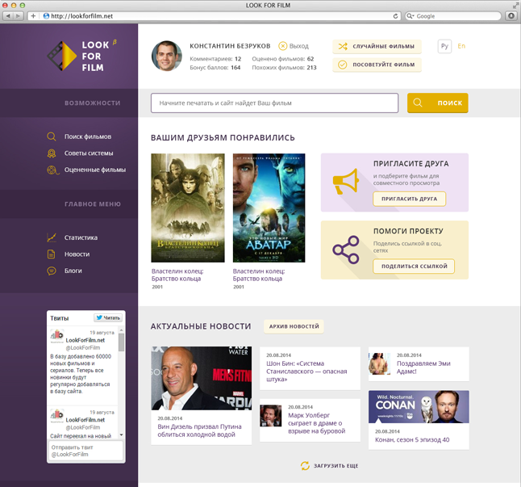Load more news with Загрузить еще
521x487 pixels.
point(329,466)
